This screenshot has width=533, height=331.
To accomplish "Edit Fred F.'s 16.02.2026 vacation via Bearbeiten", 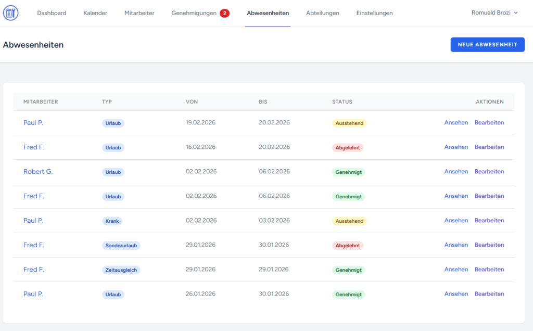I will pyautogui.click(x=489, y=147).
